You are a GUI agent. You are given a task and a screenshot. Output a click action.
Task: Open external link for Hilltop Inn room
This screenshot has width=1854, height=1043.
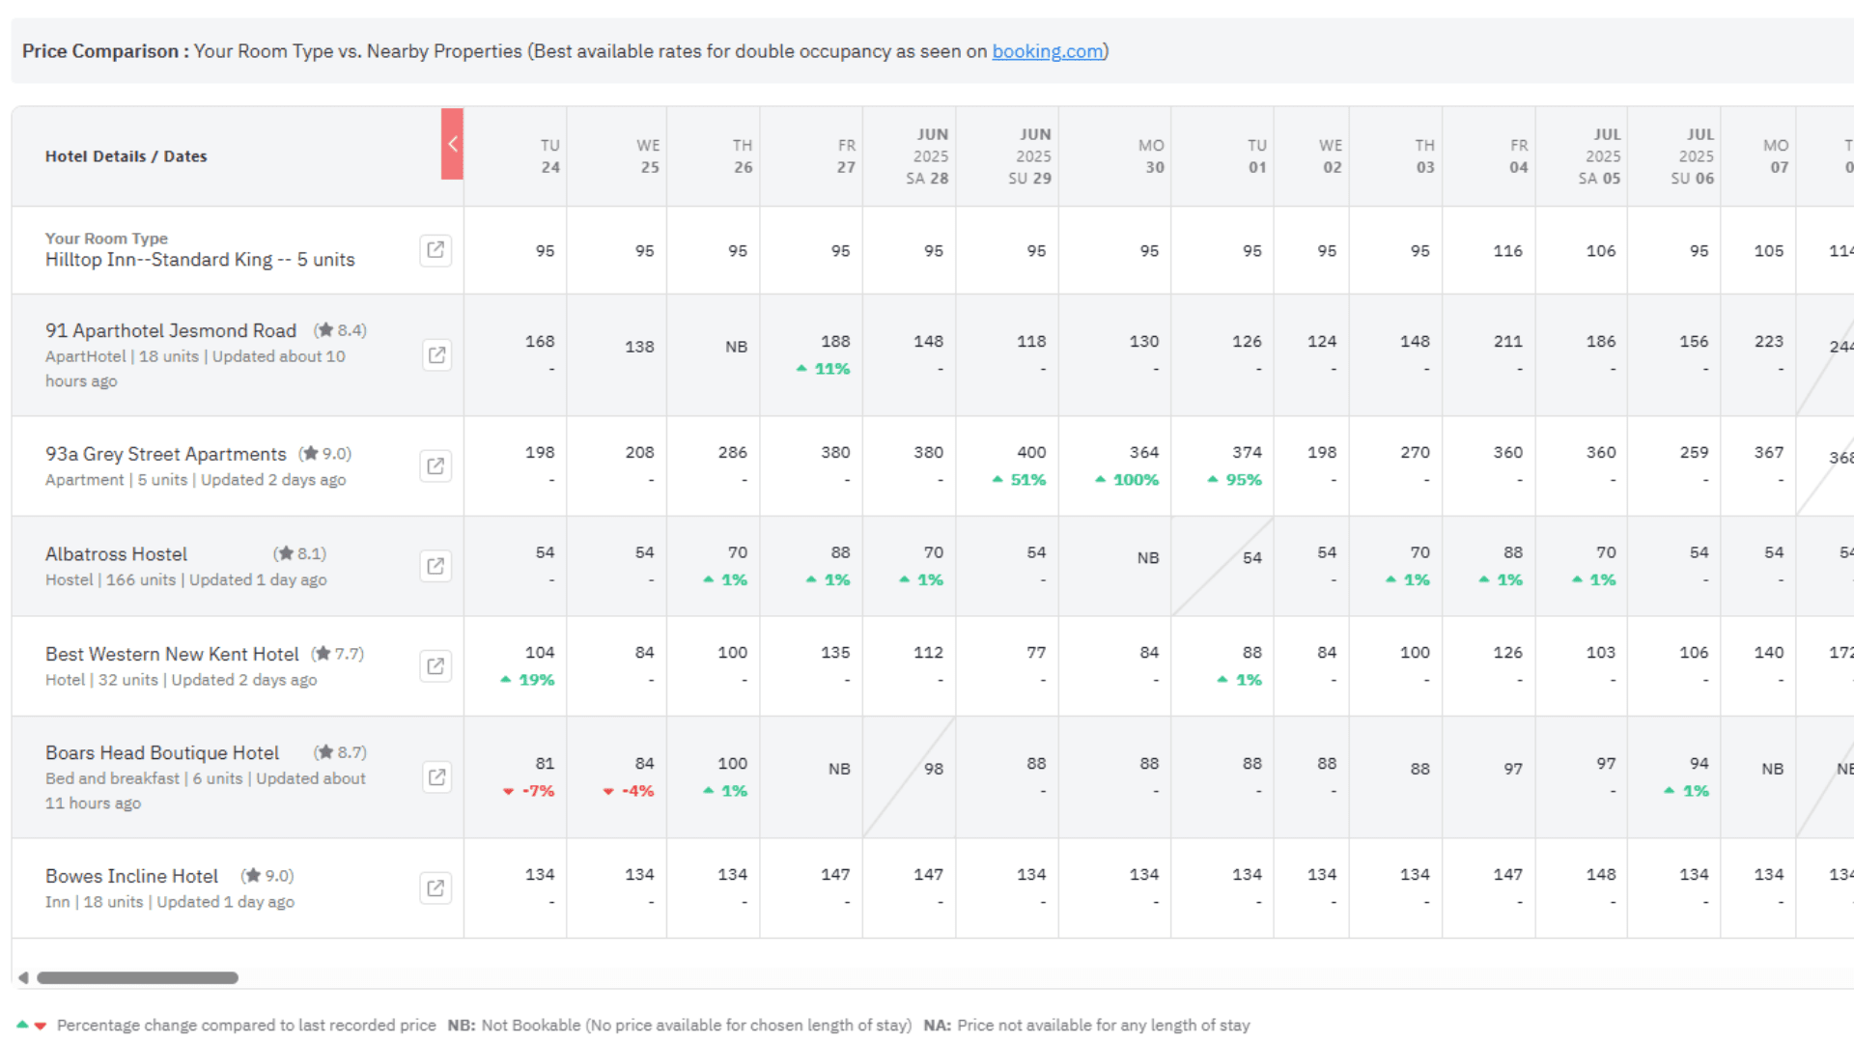435,250
